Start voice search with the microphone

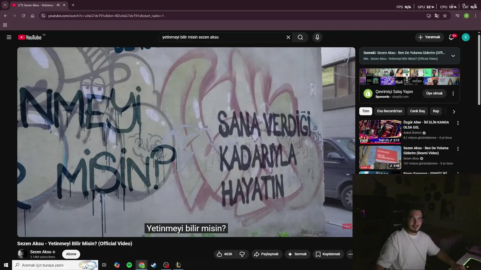(x=317, y=37)
